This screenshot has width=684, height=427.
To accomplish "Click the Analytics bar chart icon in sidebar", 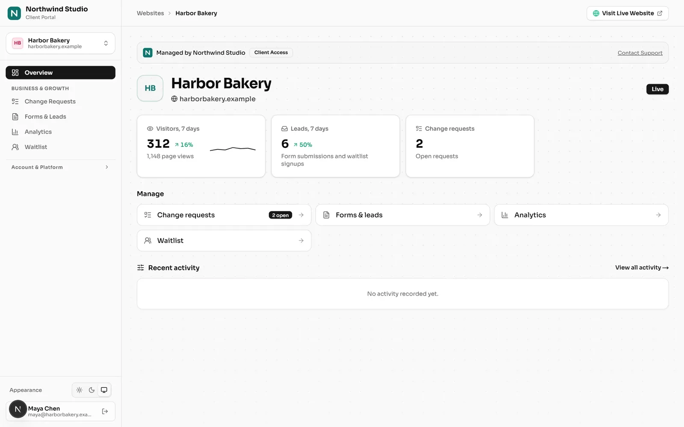I will tap(15, 132).
